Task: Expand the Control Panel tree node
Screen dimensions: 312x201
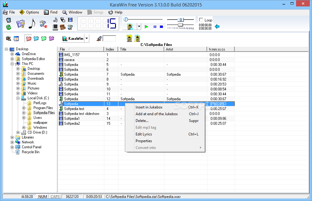Action: pos(12,147)
